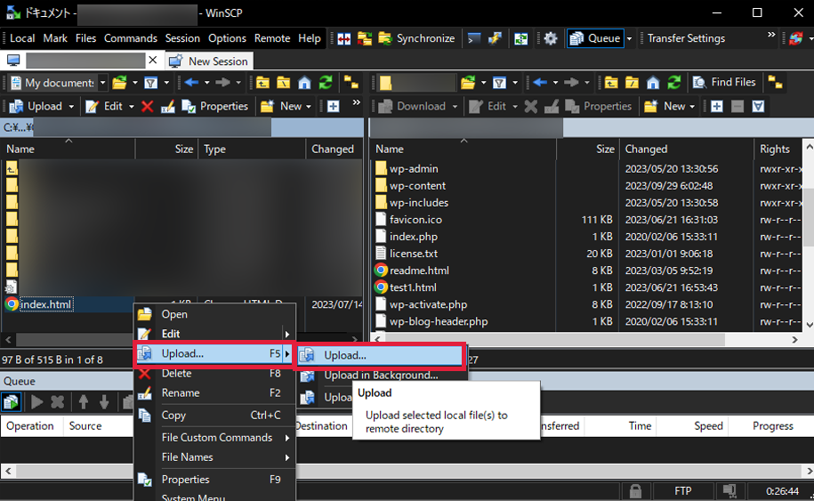Screen dimensions: 814x501
Task: Click the remote Select Files plus icon
Action: pyautogui.click(x=717, y=107)
